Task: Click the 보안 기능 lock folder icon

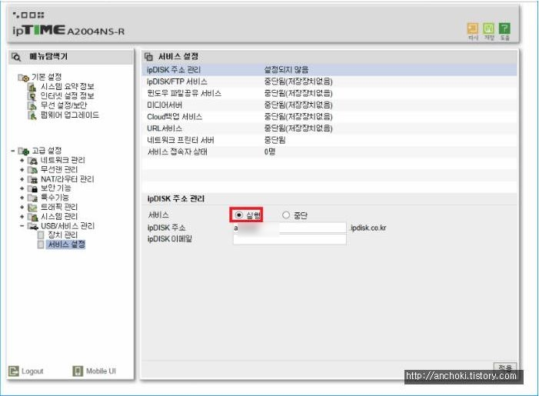Action: tap(32, 188)
